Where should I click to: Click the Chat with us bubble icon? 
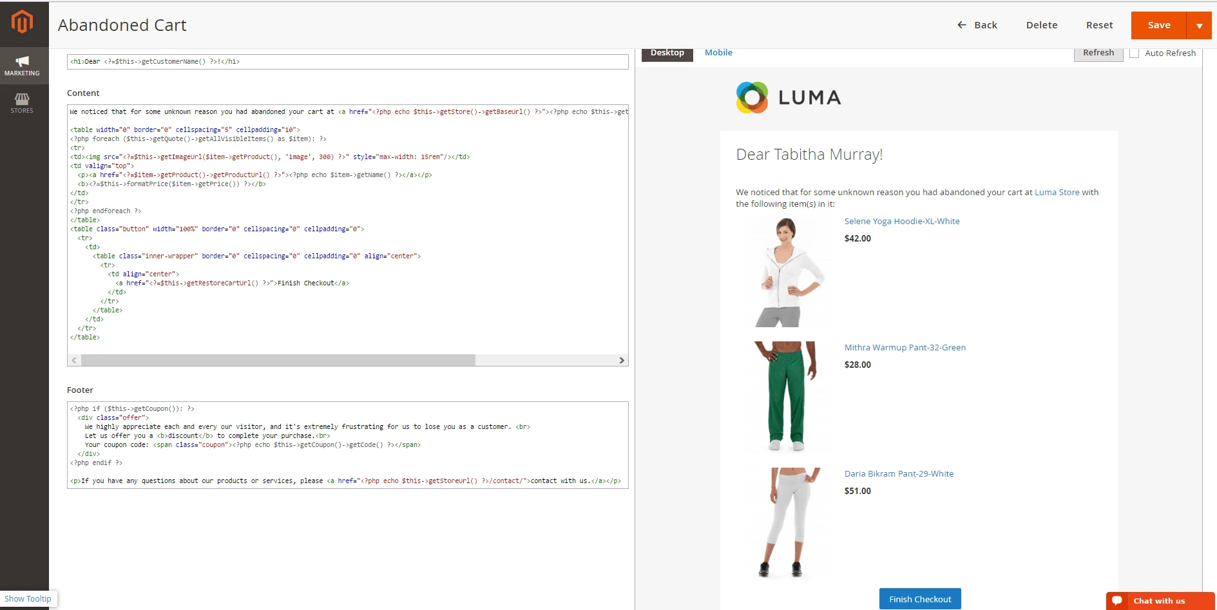[x=1117, y=600]
